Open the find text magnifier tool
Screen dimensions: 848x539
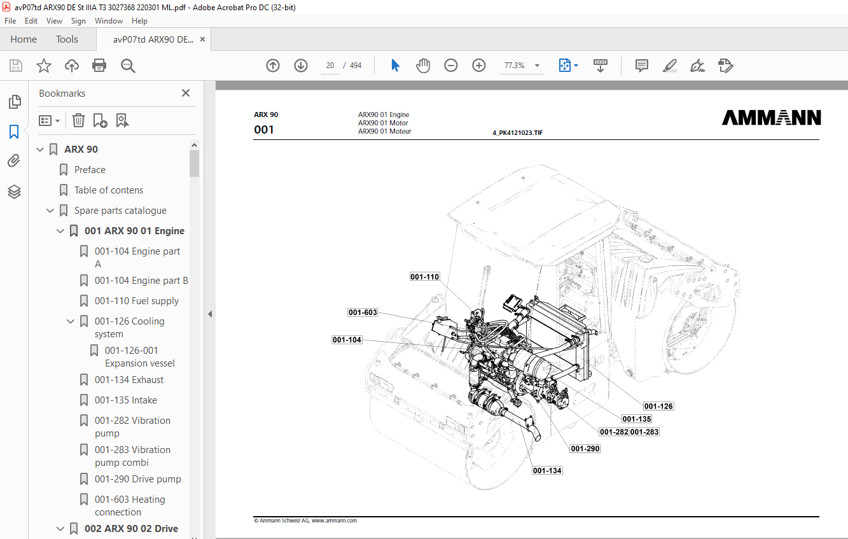(128, 66)
